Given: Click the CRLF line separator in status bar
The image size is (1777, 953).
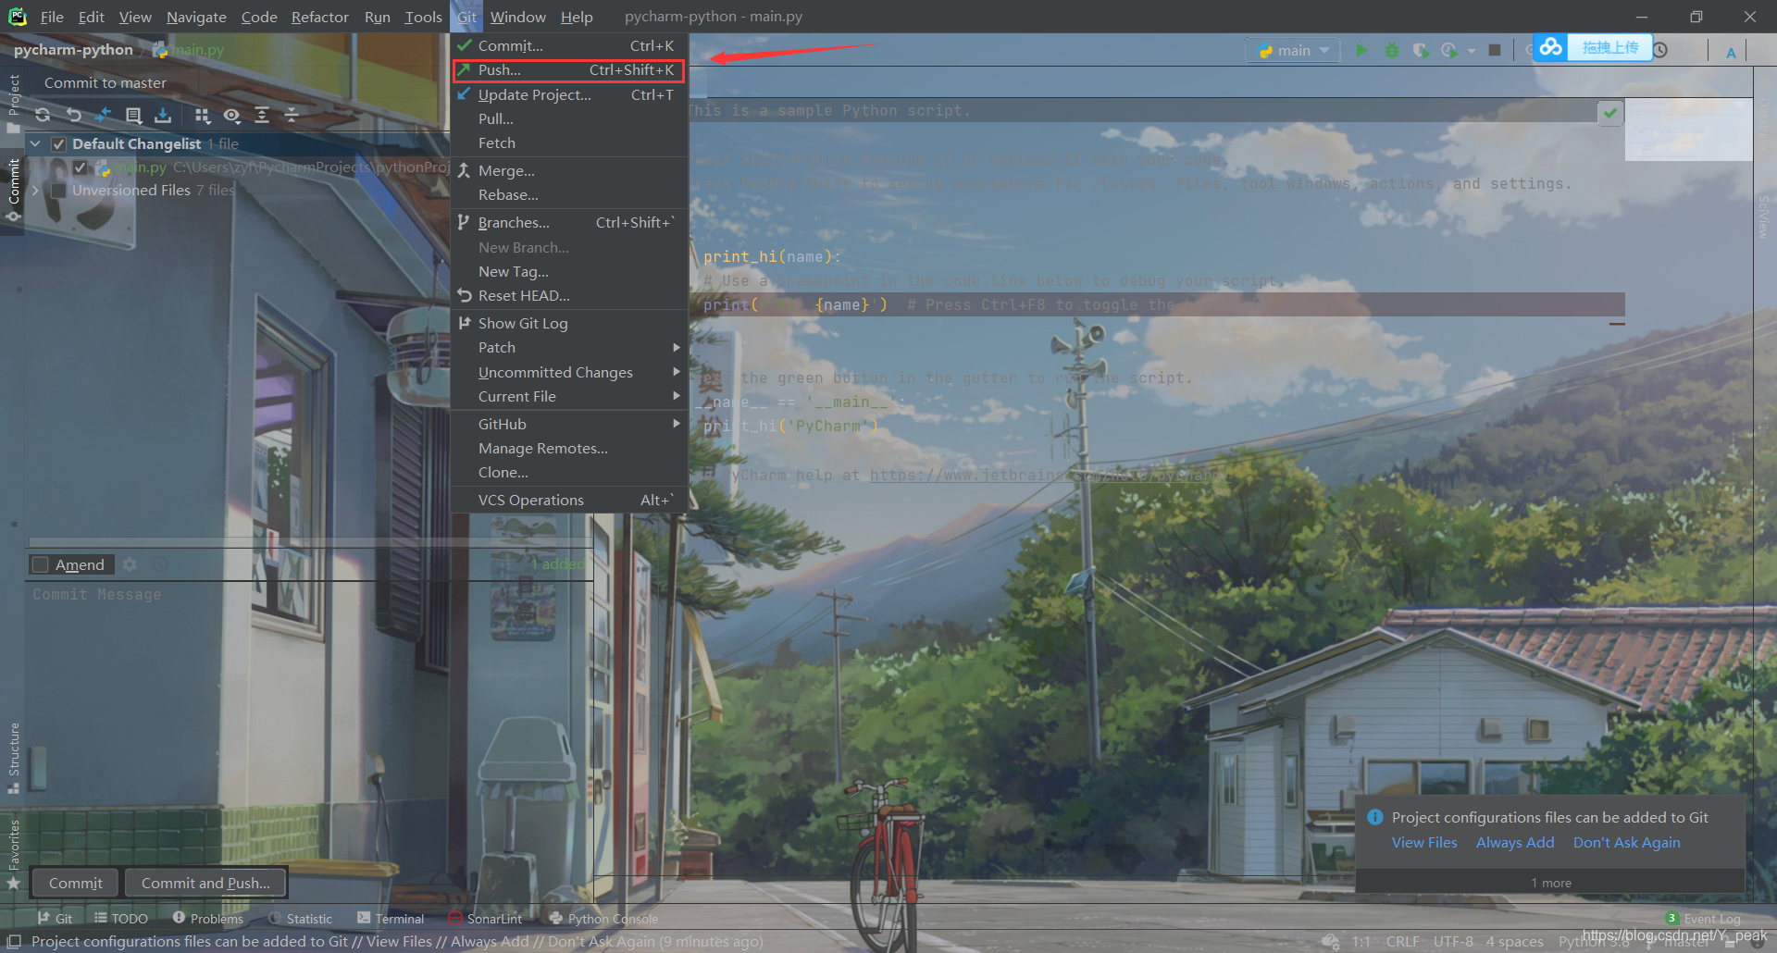Looking at the screenshot, I should (x=1402, y=941).
